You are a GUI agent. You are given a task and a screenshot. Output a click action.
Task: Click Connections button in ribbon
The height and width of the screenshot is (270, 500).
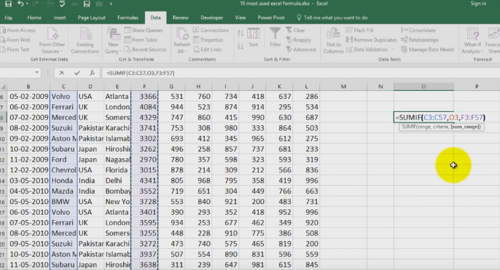211,30
